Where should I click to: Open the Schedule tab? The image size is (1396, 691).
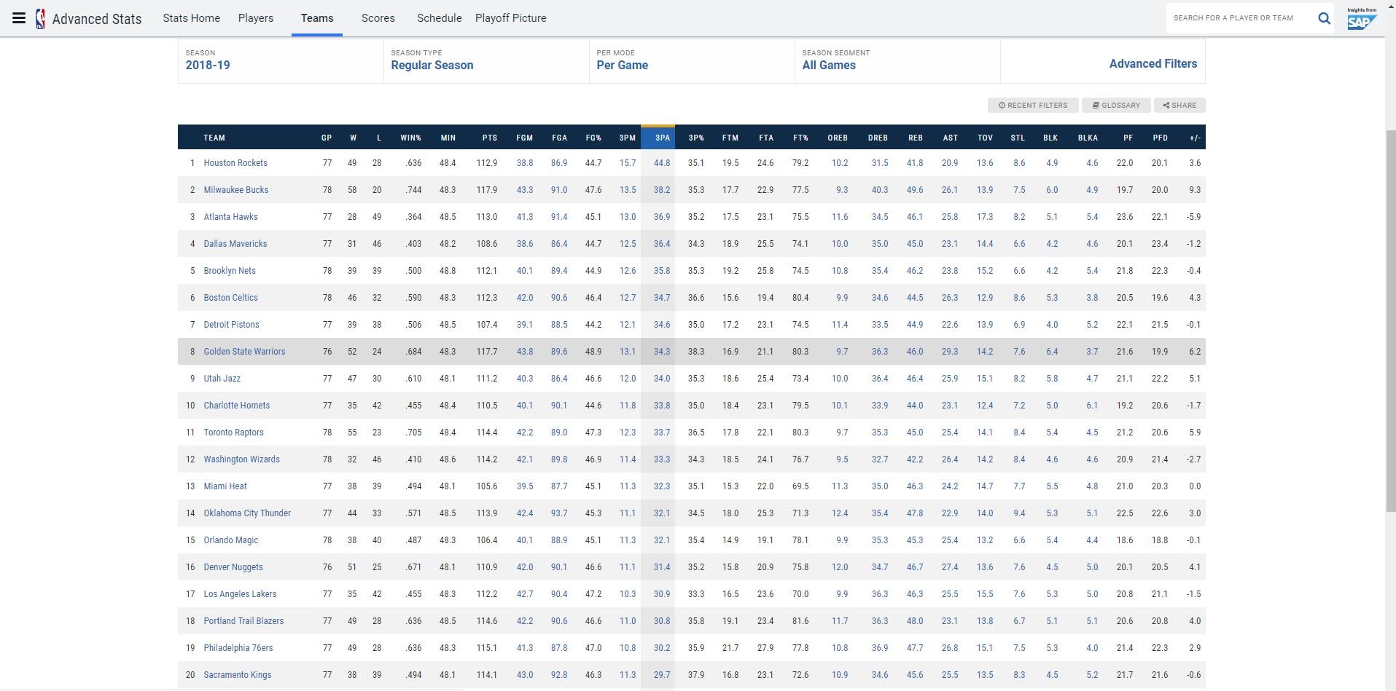click(439, 18)
